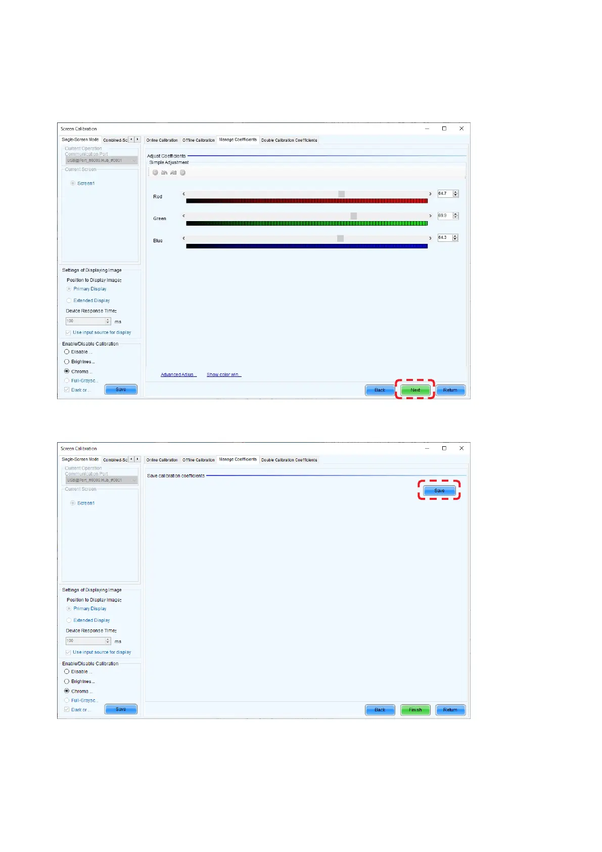Select Brightness radio button in lower window
This screenshot has height=852, width=602.
[x=67, y=681]
